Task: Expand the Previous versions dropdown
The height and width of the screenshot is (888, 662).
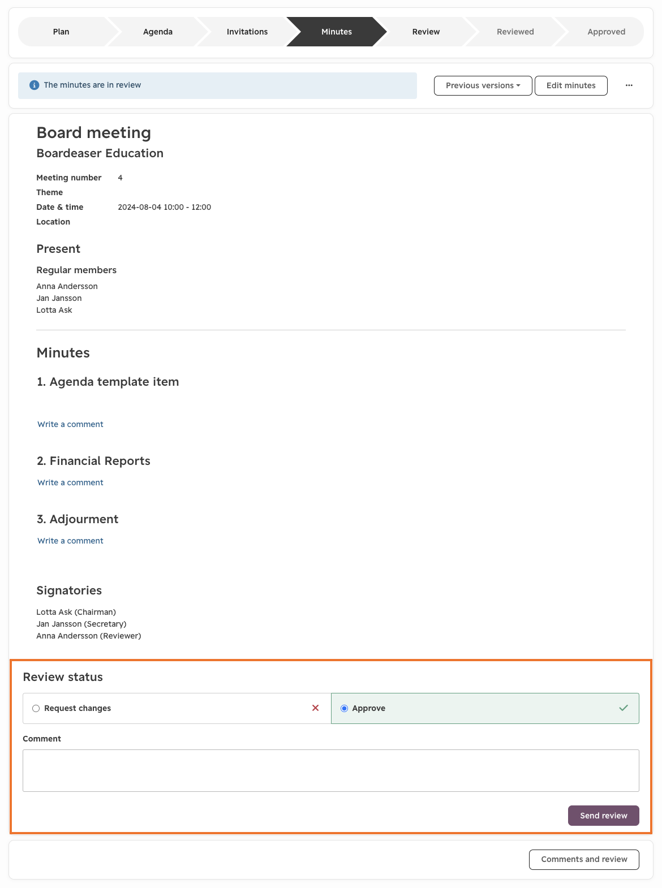Action: tap(483, 85)
